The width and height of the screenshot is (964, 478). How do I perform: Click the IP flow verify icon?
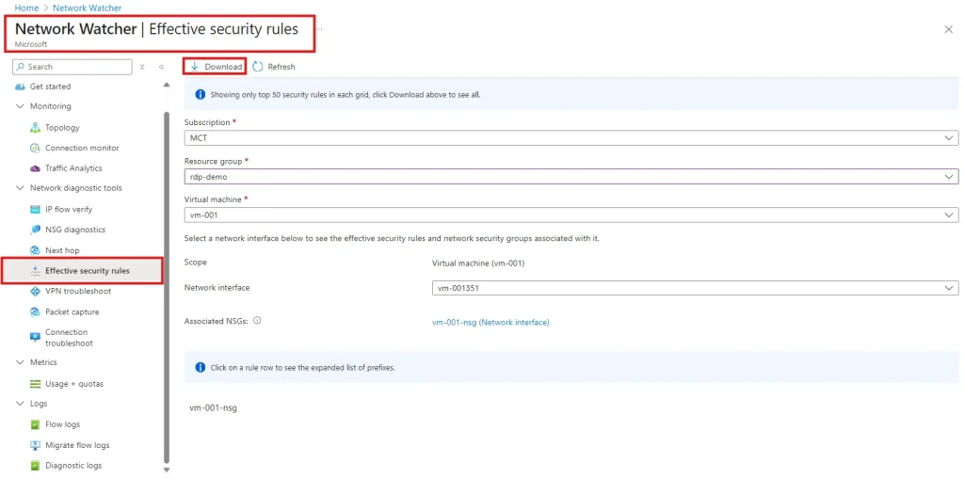36,209
